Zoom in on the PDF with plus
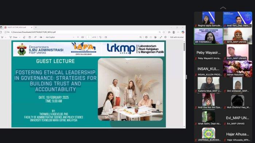Screen dimensions: 255x143 tap(78, 37)
